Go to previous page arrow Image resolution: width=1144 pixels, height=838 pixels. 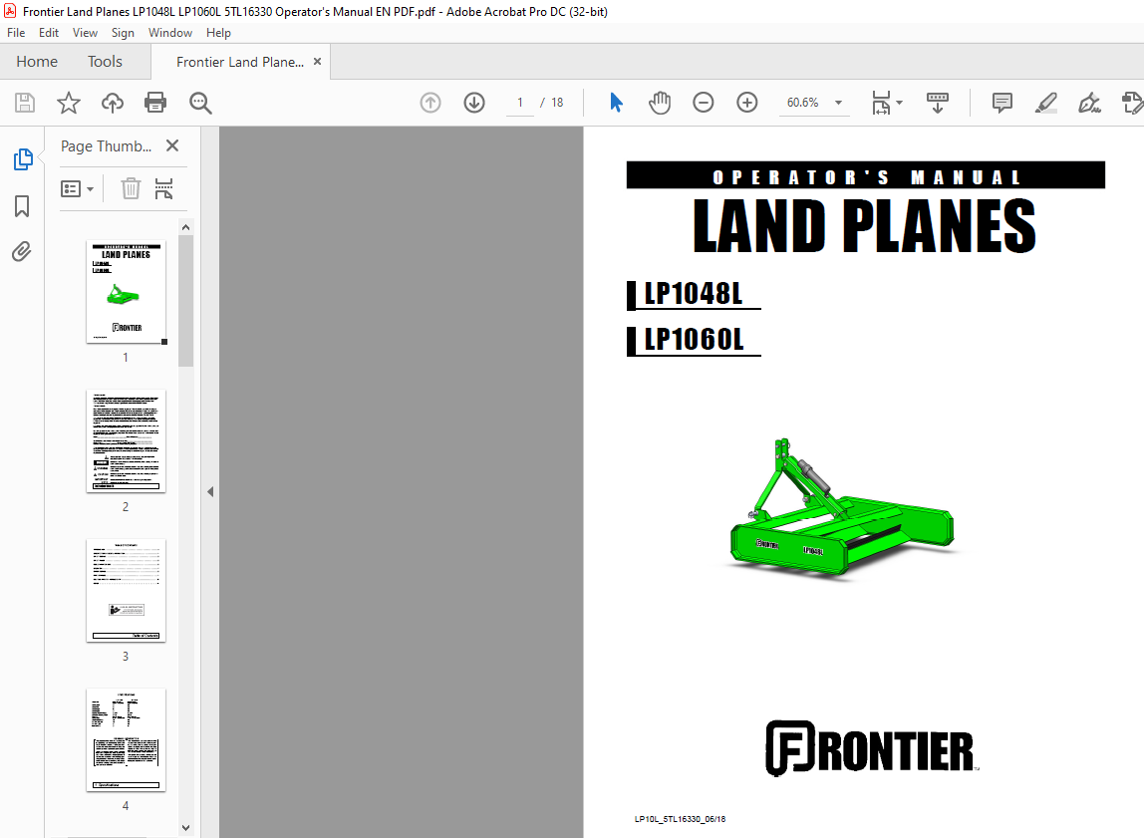430,103
